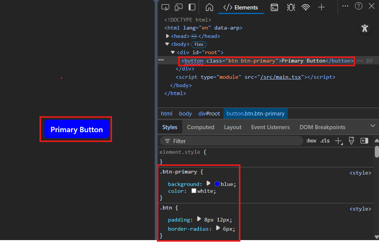Image resolution: width=379 pixels, height=242 pixels.
Task: Expand border-radius shorthand triangle
Action: click(x=218, y=228)
